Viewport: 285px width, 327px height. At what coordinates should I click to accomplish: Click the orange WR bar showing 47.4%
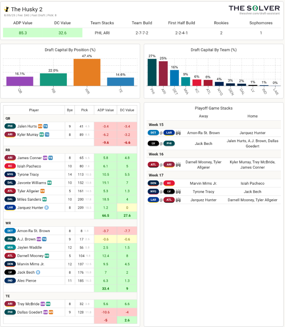(x=87, y=72)
